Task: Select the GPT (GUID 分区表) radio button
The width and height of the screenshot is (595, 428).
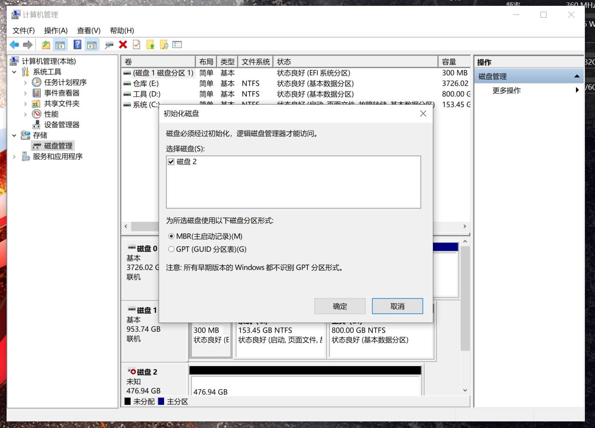Action: (x=171, y=249)
